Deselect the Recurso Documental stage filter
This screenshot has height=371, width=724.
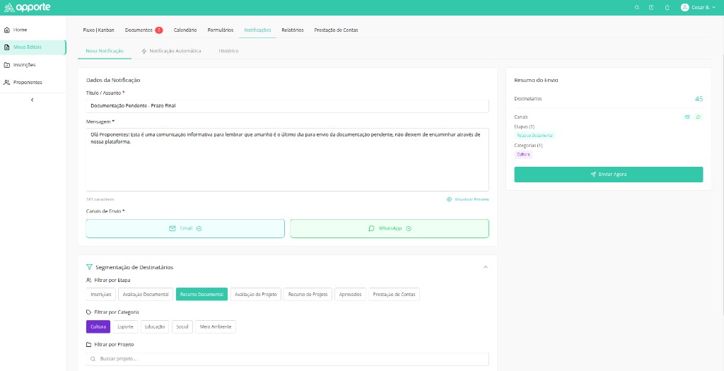click(202, 295)
